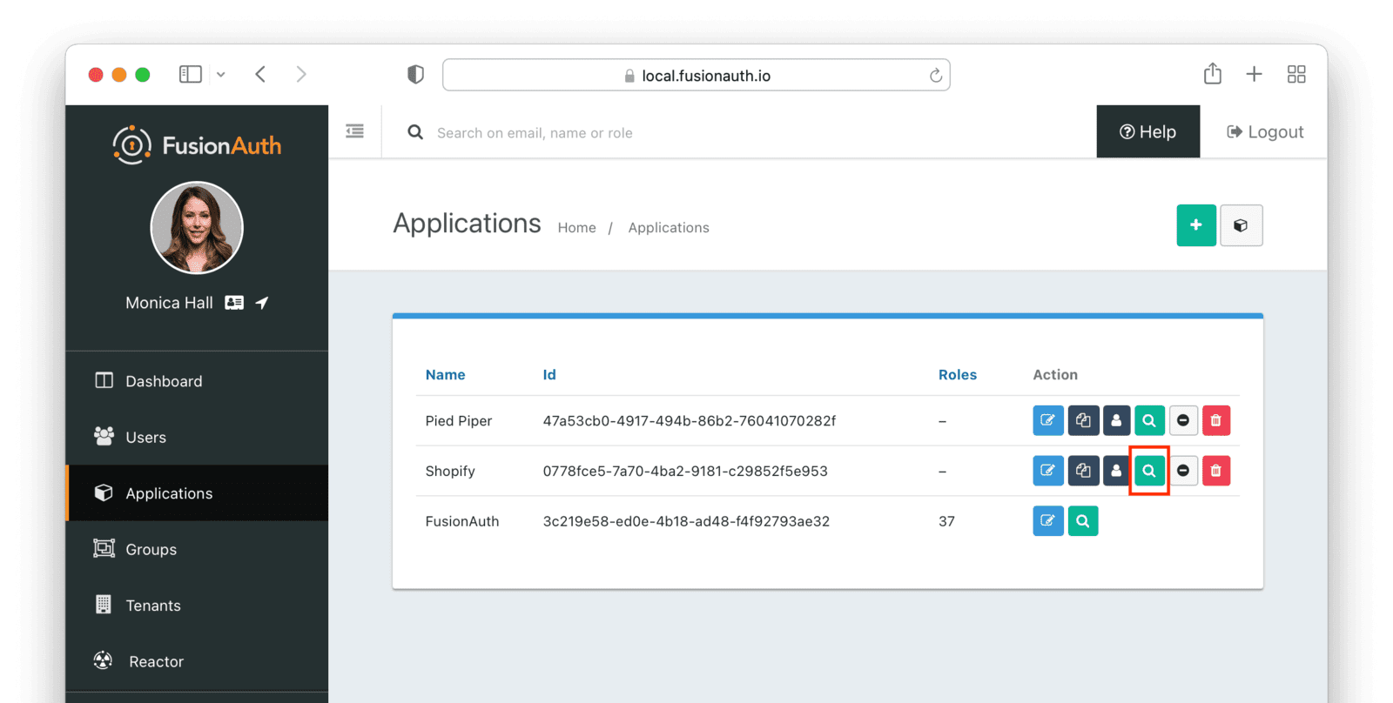Screen dimensions: 1393x703
Task: Show the tab overview grid
Action: [x=1296, y=74]
